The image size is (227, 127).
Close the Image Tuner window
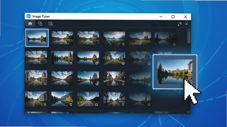pos(186,17)
